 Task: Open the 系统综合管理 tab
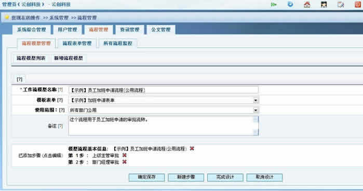tap(31, 30)
